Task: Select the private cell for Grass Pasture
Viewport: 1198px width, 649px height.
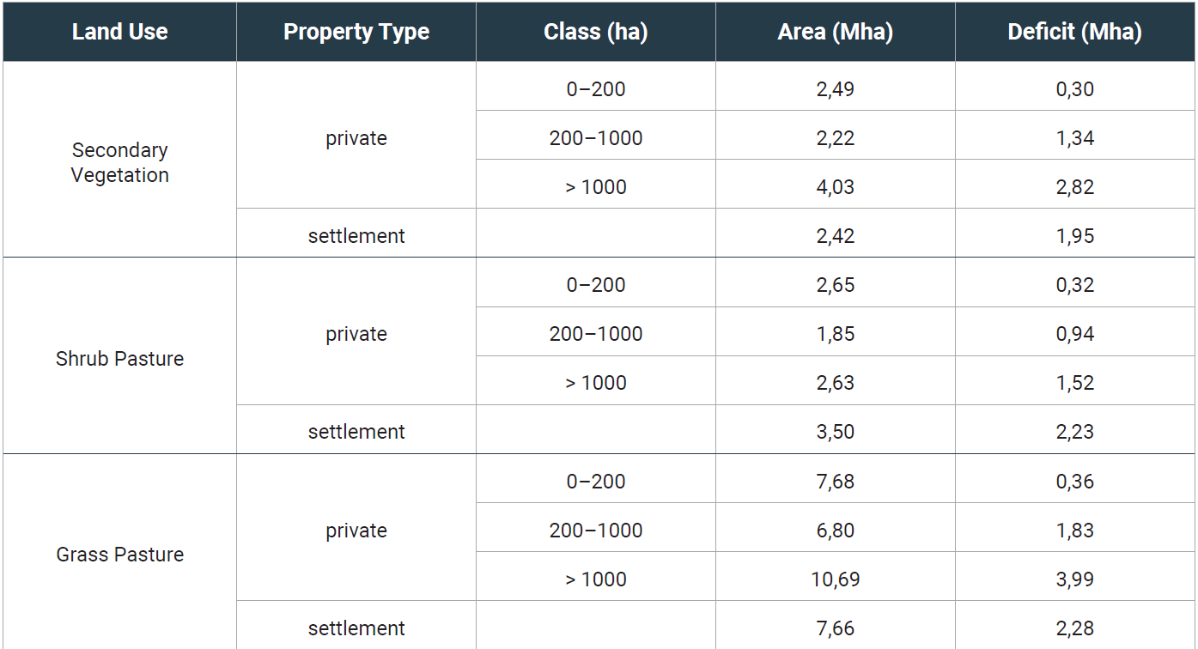Action: [x=356, y=531]
